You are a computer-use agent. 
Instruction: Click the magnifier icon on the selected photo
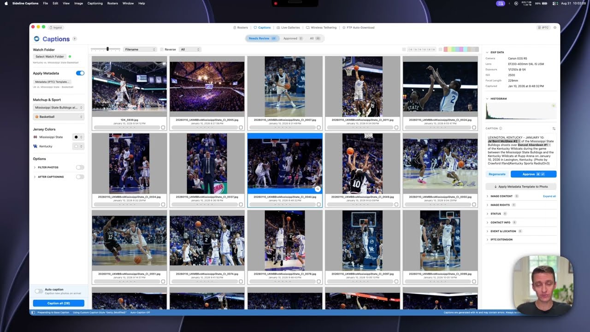tap(317, 189)
